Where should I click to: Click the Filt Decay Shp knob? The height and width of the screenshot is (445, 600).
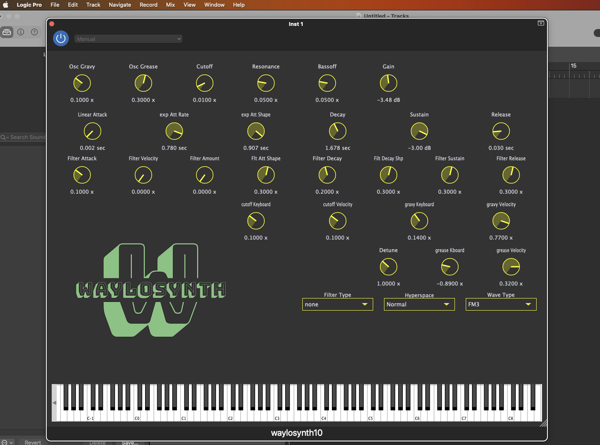(x=389, y=175)
